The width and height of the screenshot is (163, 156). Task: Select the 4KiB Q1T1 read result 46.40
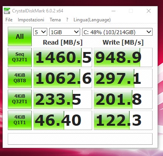pyautogui.click(x=63, y=120)
